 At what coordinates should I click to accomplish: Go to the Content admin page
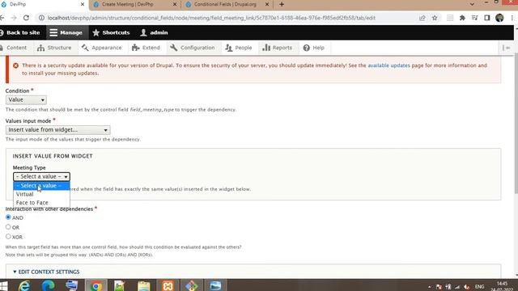pos(14,48)
